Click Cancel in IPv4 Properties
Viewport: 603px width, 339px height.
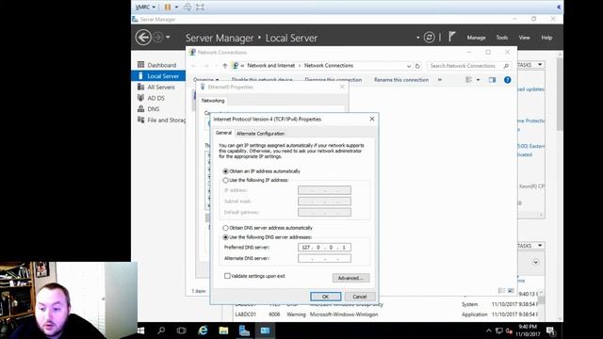360,297
